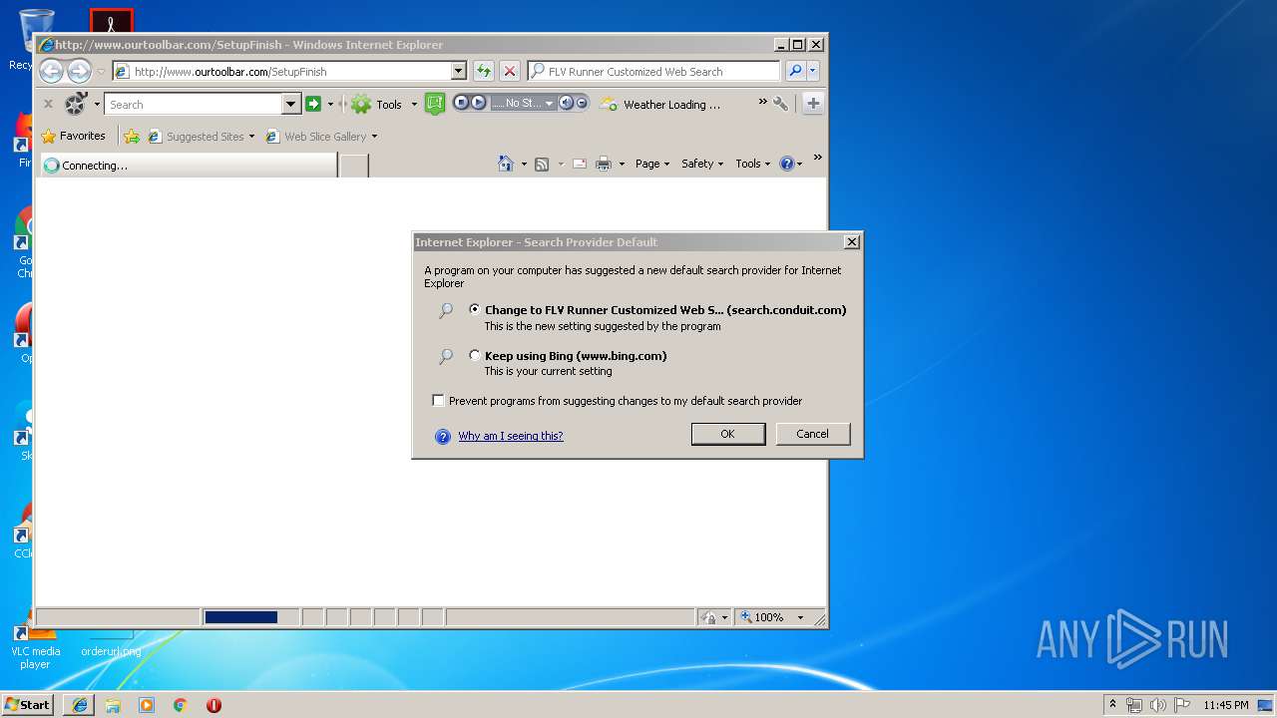Open Internet Explorer from the taskbar
Viewport: 1277px width, 718px height.
pyautogui.click(x=80, y=705)
